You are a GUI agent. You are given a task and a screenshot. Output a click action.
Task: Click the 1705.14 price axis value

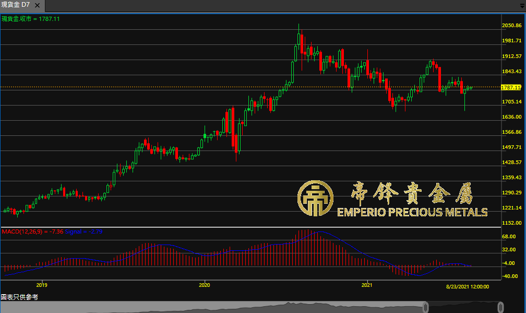511,101
